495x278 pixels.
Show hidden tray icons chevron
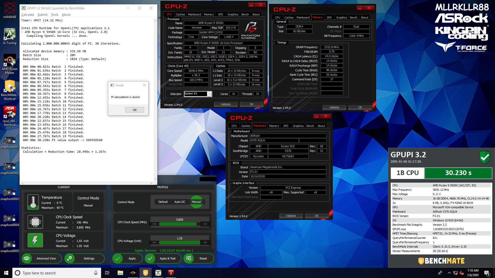pyautogui.click(x=449, y=273)
